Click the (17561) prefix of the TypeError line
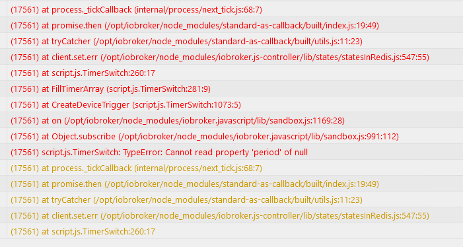The height and width of the screenshot is (247, 463). 25,153
